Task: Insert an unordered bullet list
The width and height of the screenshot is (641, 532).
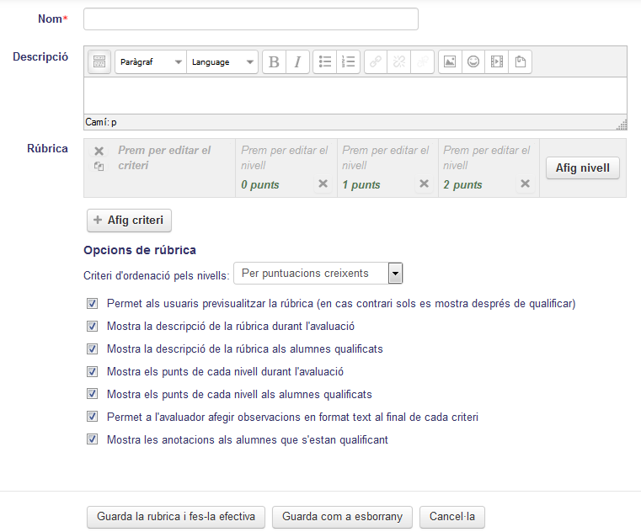Action: pos(325,62)
